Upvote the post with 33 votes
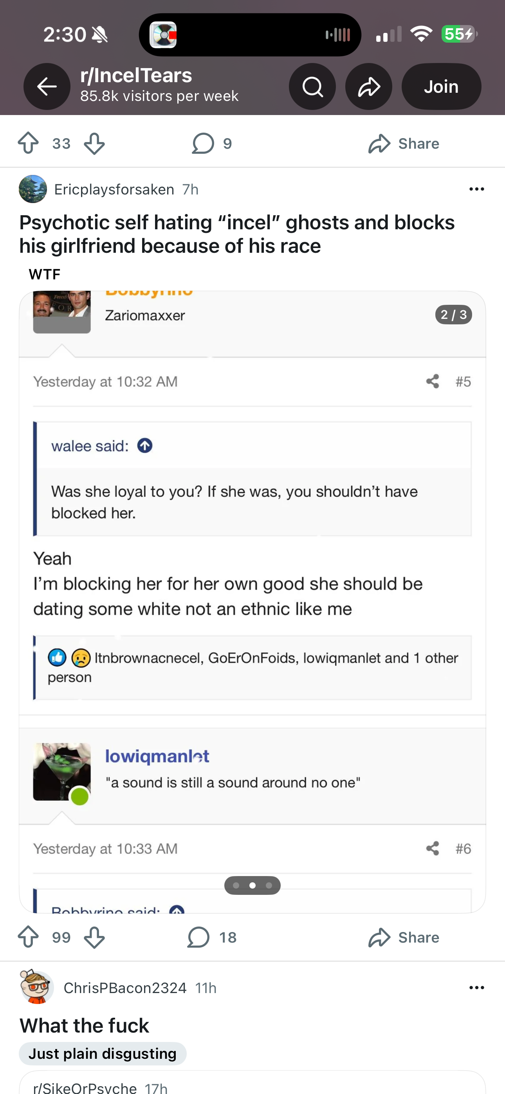The height and width of the screenshot is (1094, 505). tap(29, 144)
